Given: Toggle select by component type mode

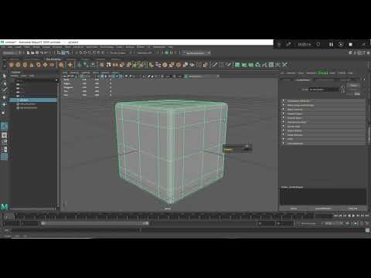Looking at the screenshot, I should (x=68, y=53).
